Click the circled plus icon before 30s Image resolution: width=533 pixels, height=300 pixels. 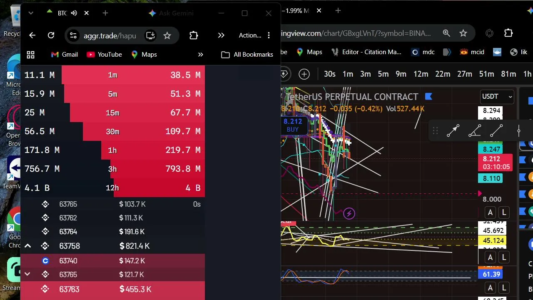(x=304, y=74)
